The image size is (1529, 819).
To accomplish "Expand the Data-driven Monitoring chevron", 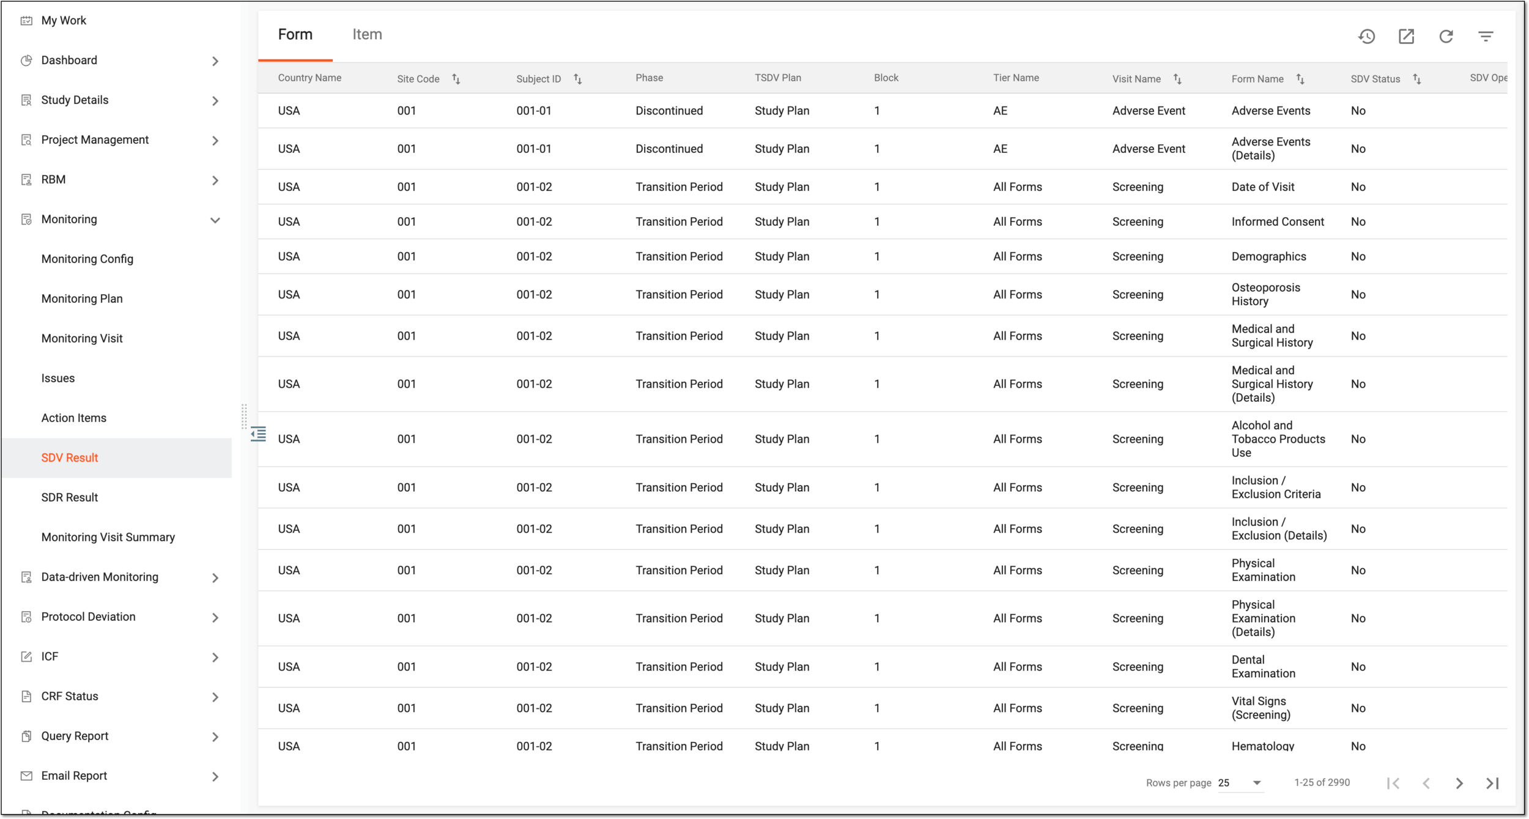I will [215, 578].
